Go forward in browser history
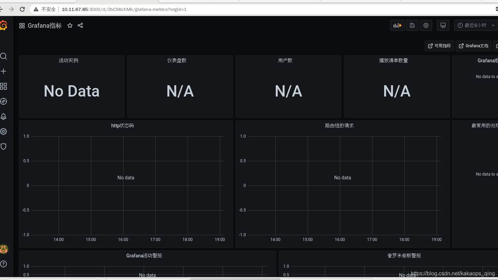Screen dimensions: 498x280 click(x=11, y=9)
